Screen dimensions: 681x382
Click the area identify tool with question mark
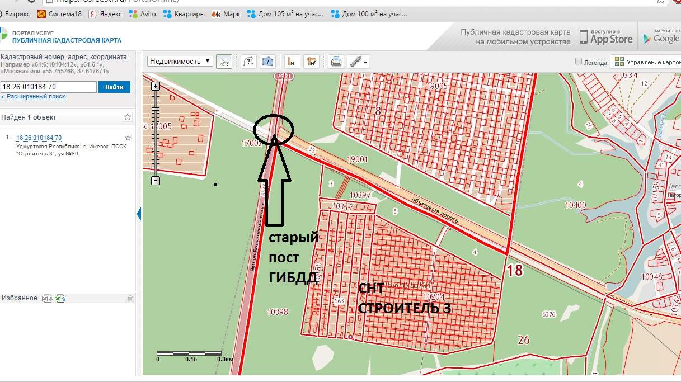268,62
